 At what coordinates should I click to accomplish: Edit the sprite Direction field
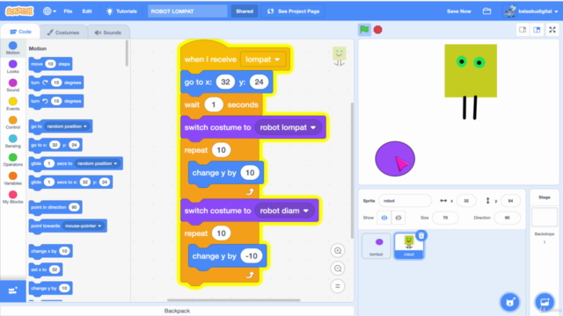coord(507,218)
